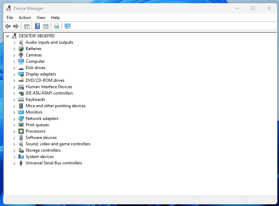Expand the Display adapters node

[x=14, y=74]
